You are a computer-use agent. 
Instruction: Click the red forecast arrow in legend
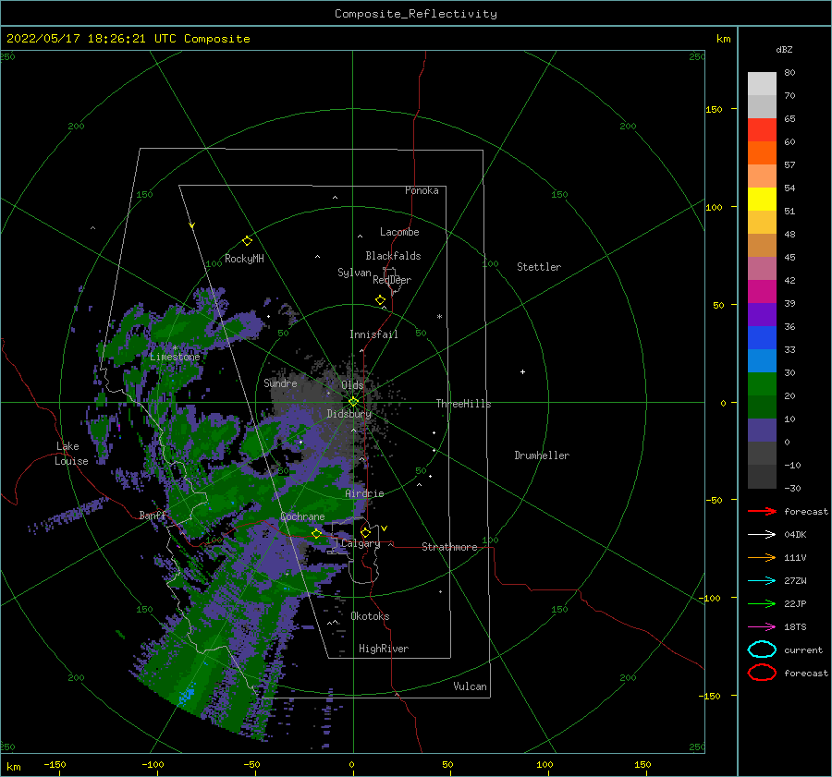(x=762, y=511)
